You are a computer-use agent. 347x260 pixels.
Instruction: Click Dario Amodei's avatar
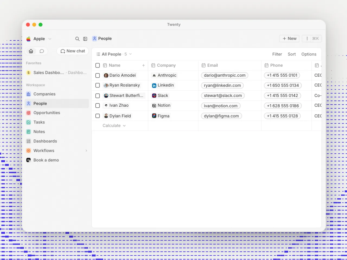[x=106, y=75]
